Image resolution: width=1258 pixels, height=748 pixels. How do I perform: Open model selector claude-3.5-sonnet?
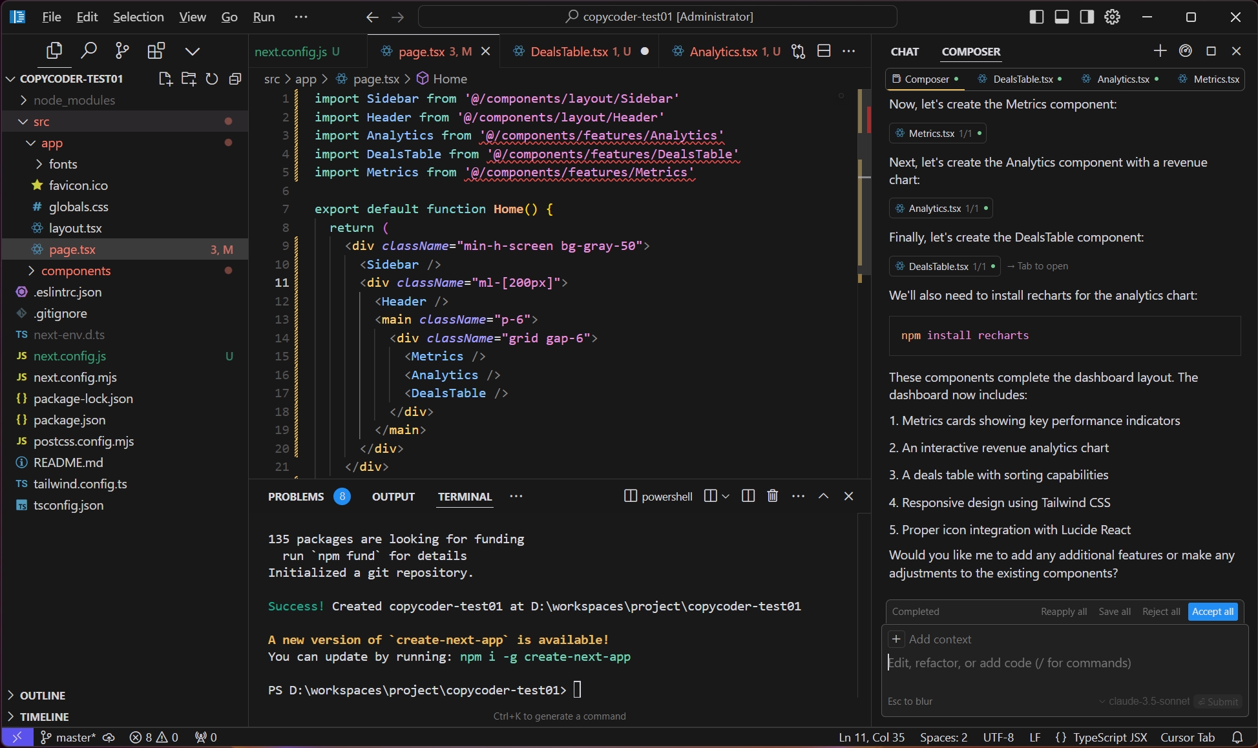click(x=1144, y=701)
